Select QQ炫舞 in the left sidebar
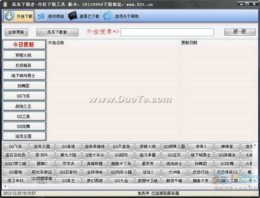Screen dimensions: 260x198 tap(24, 126)
